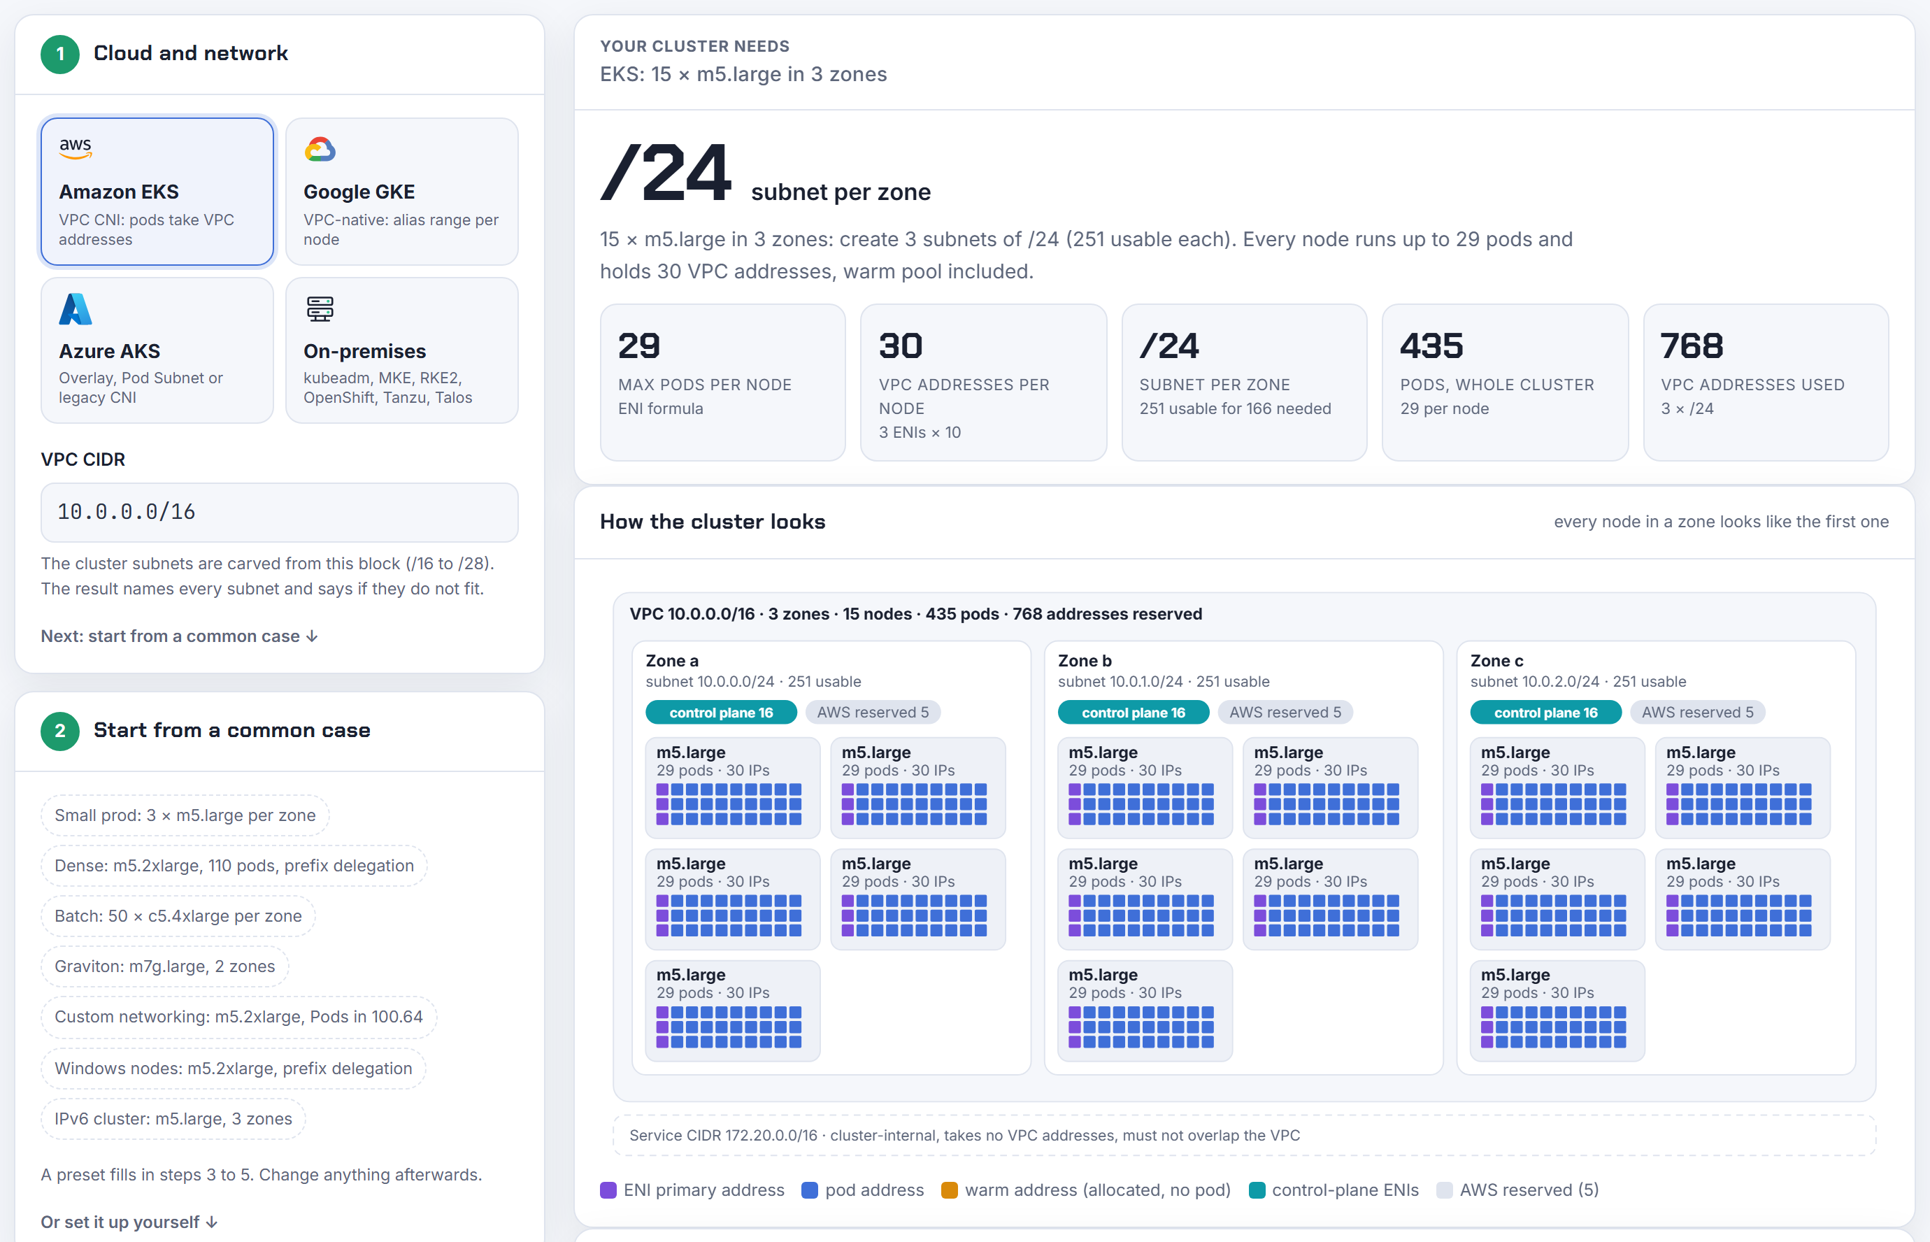Click the VPC 10.0.0.0/16 summary line
This screenshot has width=1930, height=1242.
coord(916,615)
